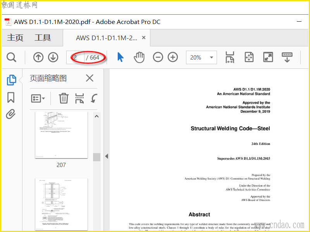310x232 pixels.
Task: Click the '207' page label
Action: click(x=61, y=165)
